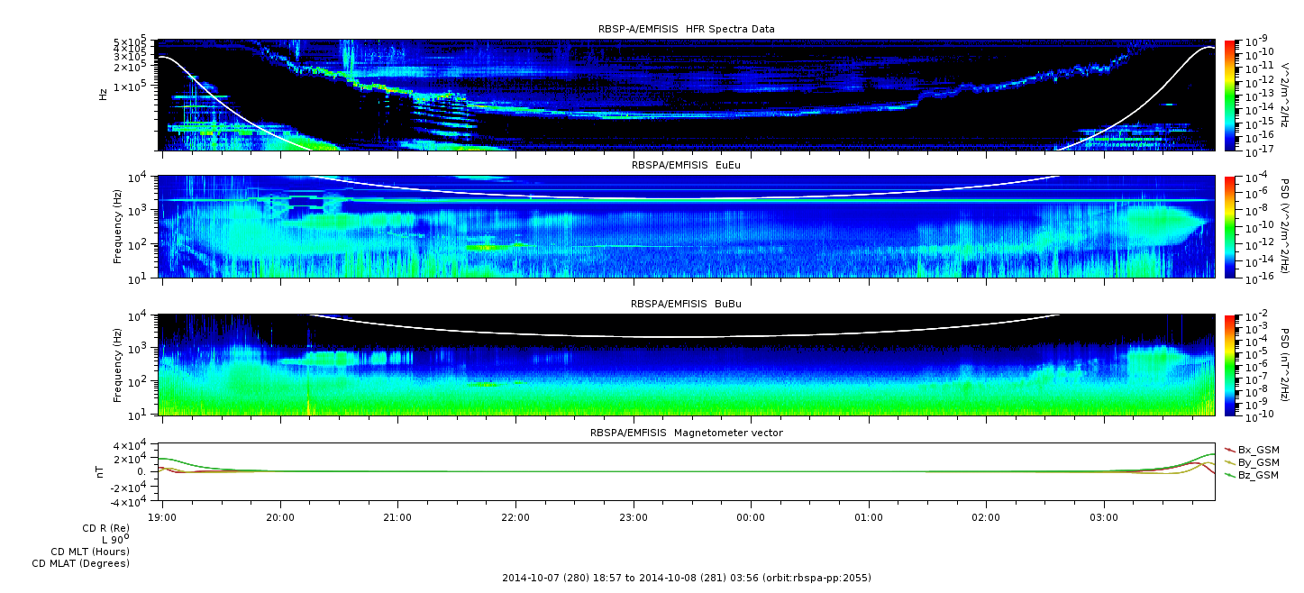Click the HFR Spectra Data plot title

pos(686,29)
